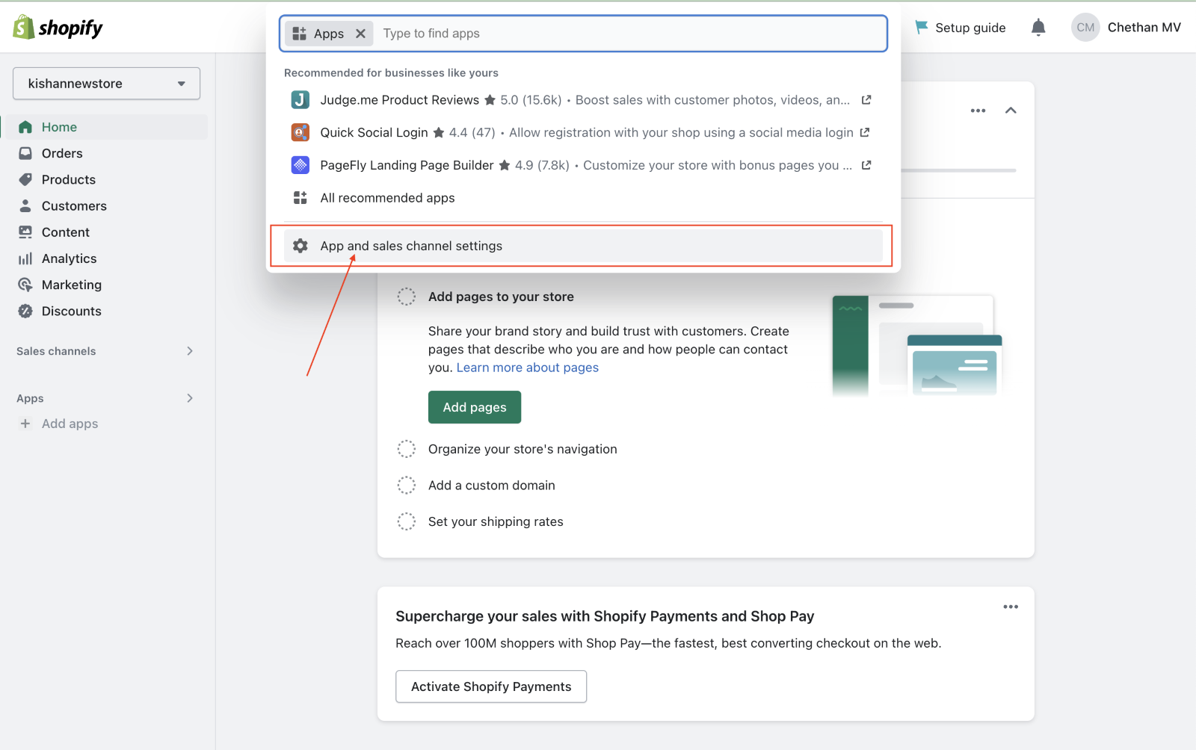
Task: Click the Add pages button
Action: tap(475, 407)
